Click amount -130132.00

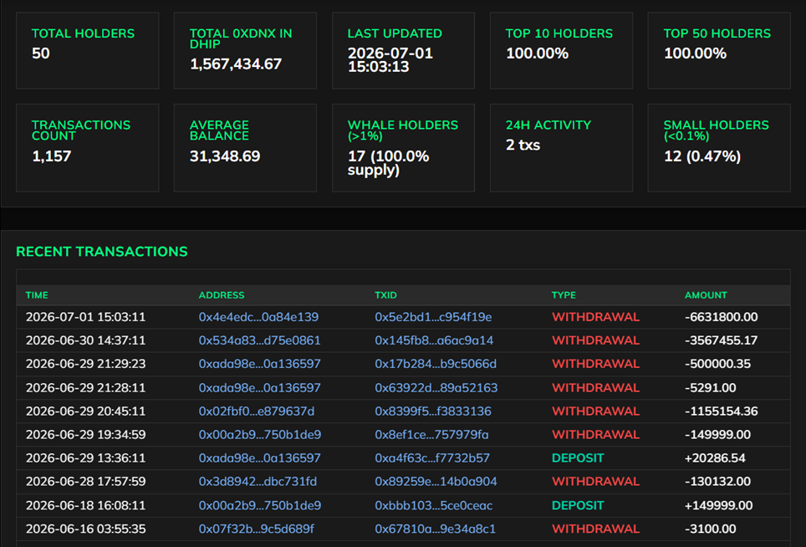717,482
